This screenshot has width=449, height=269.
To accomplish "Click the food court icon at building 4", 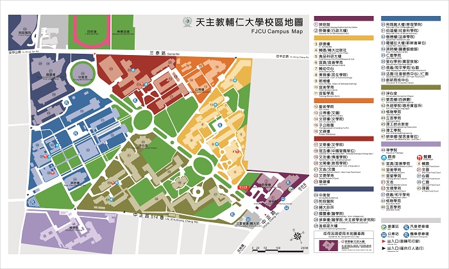I will tap(237, 151).
